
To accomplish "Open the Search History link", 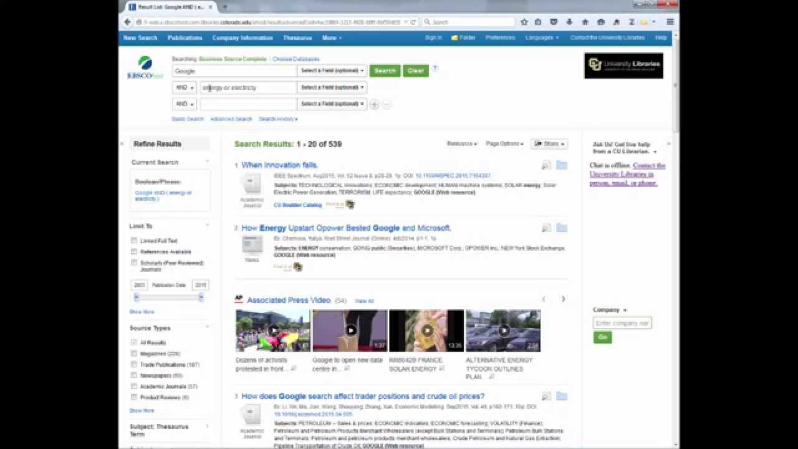I will click(x=278, y=119).
